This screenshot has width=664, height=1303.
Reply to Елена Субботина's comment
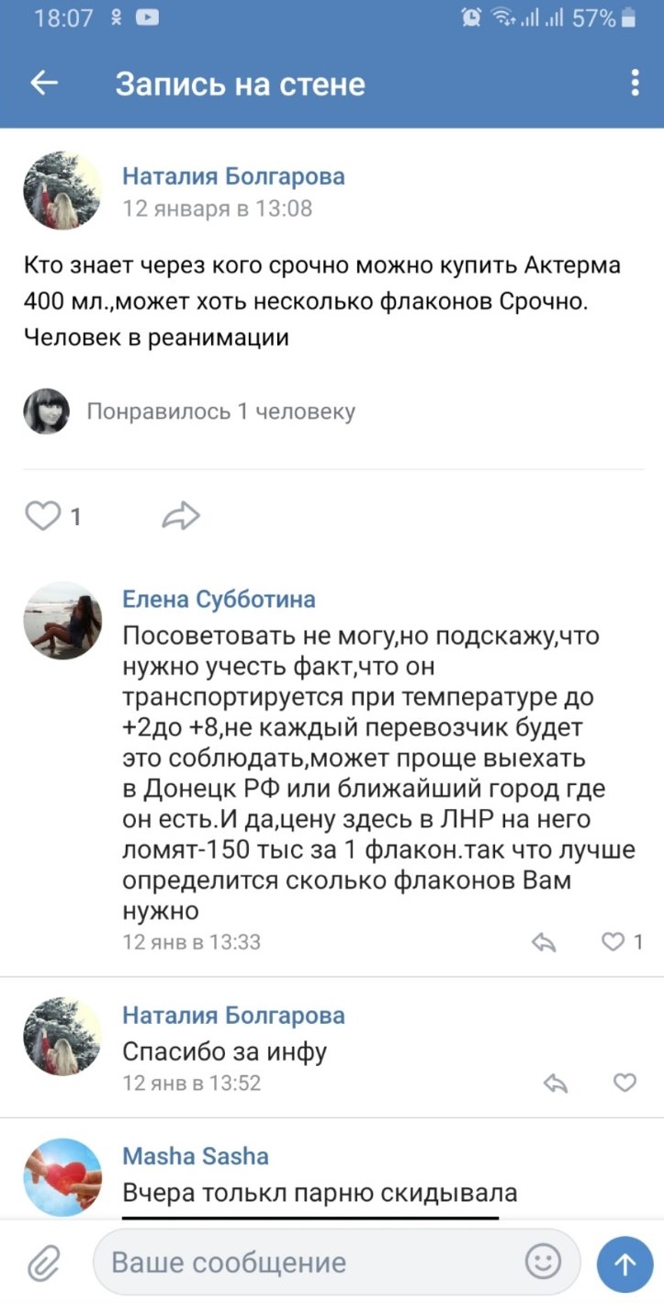click(545, 942)
